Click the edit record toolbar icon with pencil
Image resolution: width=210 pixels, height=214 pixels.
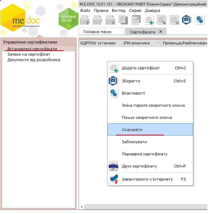[x=161, y=20]
